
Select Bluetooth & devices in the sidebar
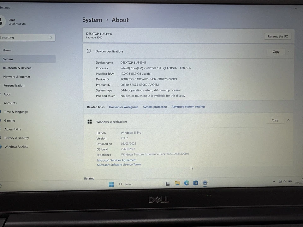(17, 68)
